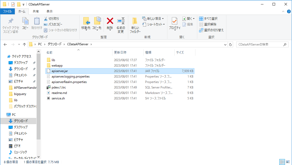Click the Up one level arrow
The width and height of the screenshot is (292, 165).
[24, 45]
